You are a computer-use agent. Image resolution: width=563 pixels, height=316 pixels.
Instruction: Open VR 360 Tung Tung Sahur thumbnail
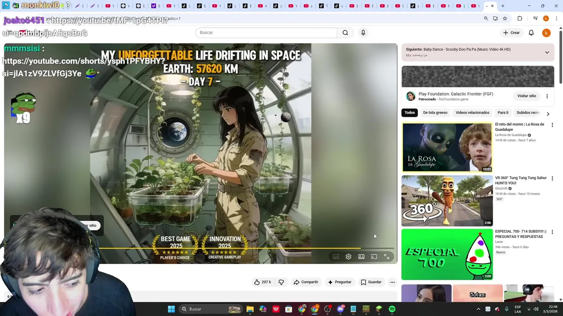[x=447, y=201]
